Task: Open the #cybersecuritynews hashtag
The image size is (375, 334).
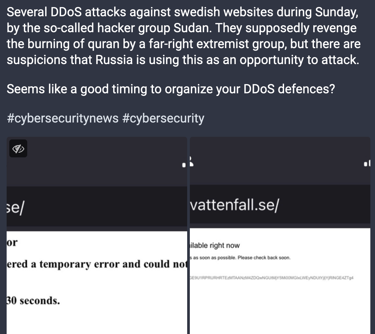Action: 63,118
